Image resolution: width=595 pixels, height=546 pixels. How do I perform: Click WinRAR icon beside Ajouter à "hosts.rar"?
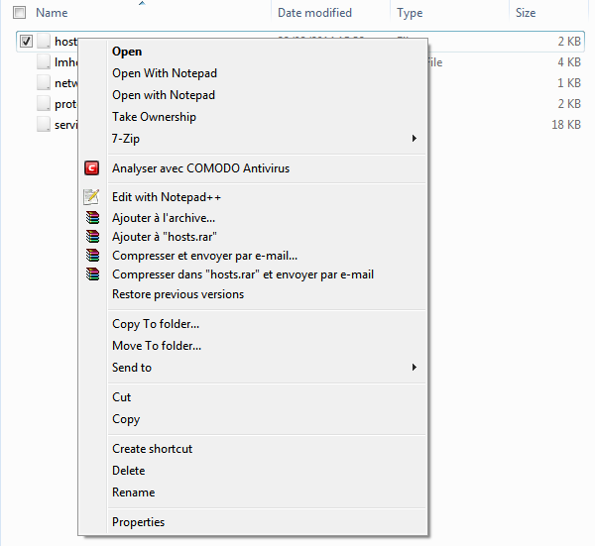point(92,237)
